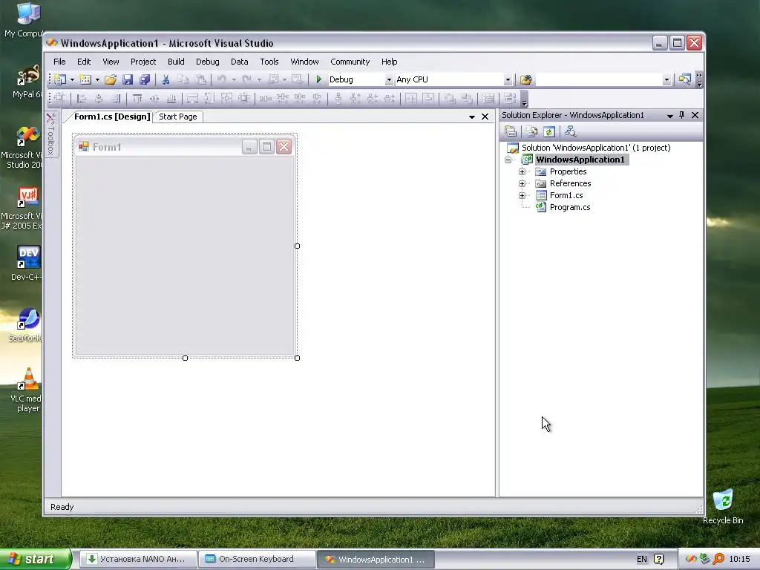Open the Toolbox side panel tab
Image resolution: width=760 pixels, height=570 pixels.
pos(51,135)
